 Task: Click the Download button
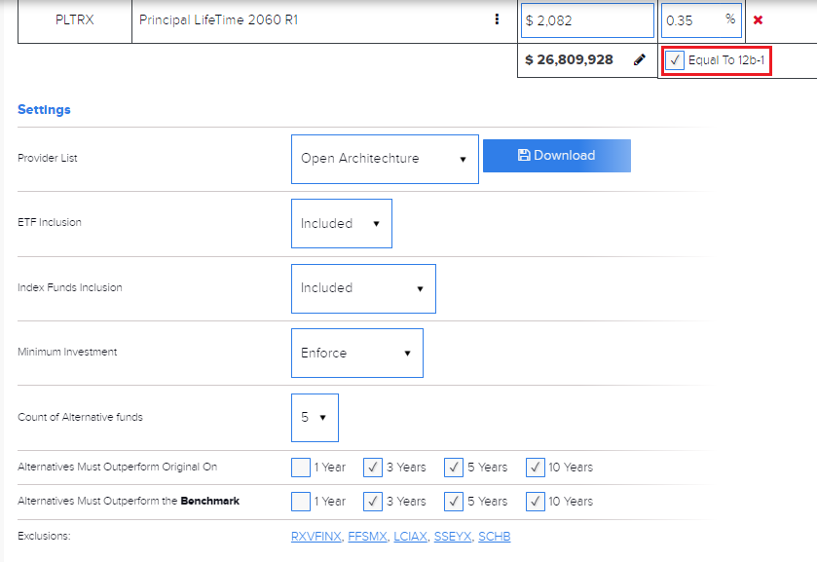click(556, 156)
